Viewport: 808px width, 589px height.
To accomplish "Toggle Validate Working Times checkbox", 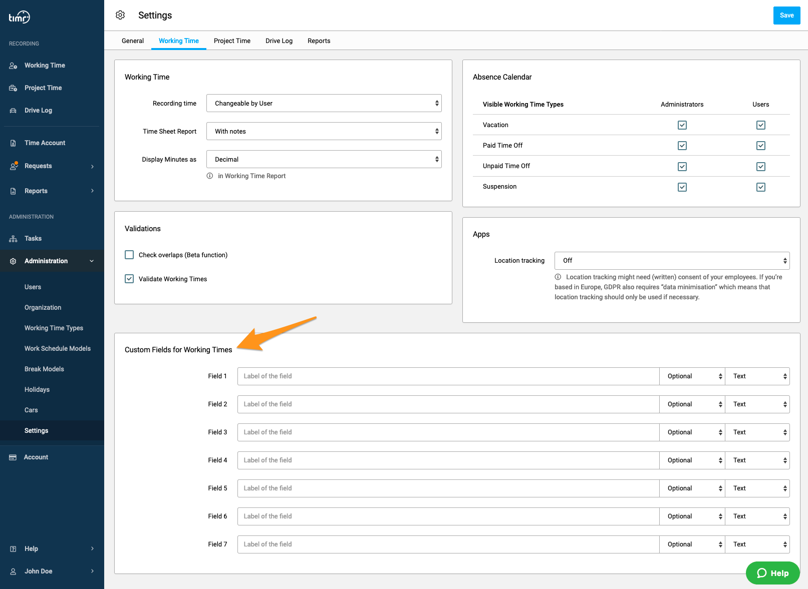I will [x=129, y=279].
